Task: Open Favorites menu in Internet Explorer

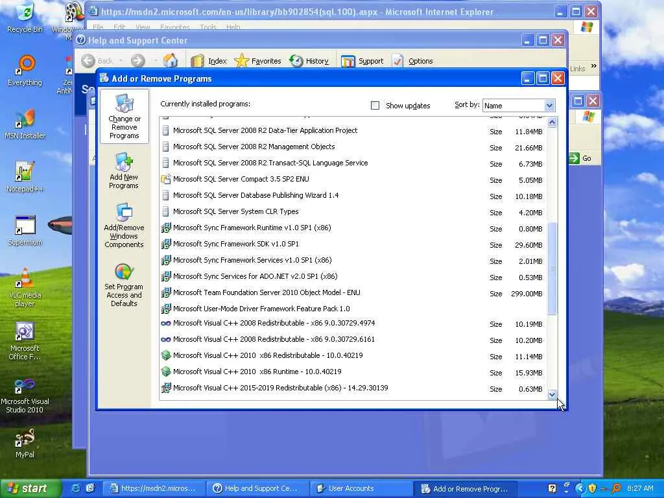Action: (x=175, y=27)
